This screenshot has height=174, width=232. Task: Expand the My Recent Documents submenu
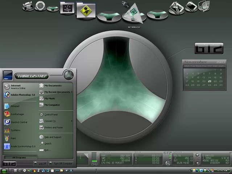[x=57, y=92]
